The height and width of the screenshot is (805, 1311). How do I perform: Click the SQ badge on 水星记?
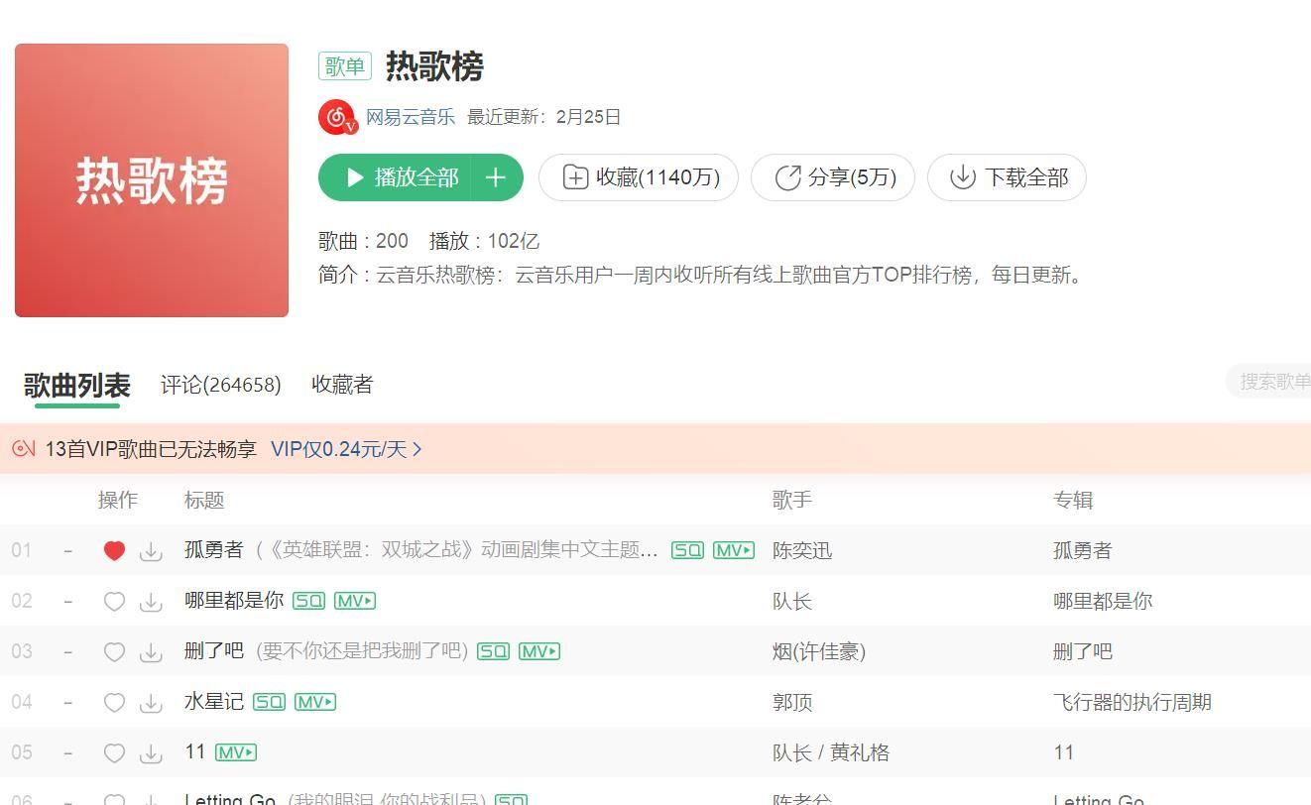pyautogui.click(x=269, y=702)
